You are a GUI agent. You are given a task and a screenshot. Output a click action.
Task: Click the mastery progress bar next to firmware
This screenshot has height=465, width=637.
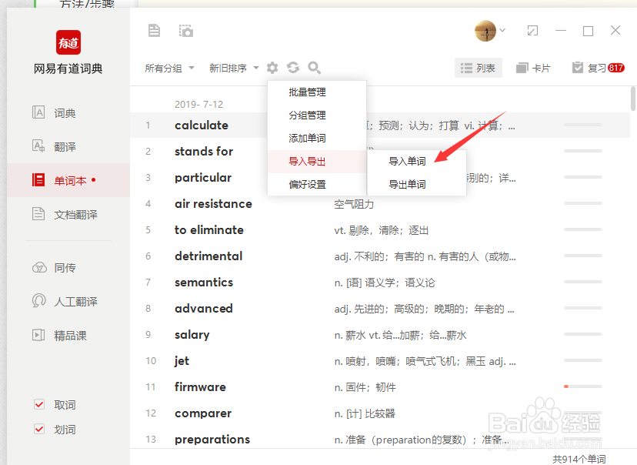[582, 386]
